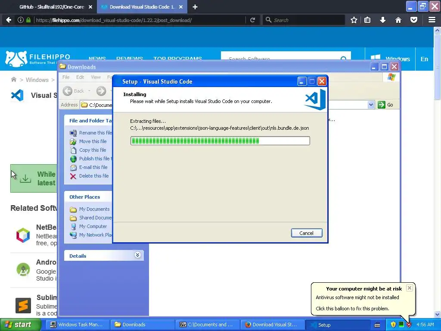This screenshot has height=331, width=441.
Task: Open Firefox downloads arrow icon
Action: pos(383,20)
